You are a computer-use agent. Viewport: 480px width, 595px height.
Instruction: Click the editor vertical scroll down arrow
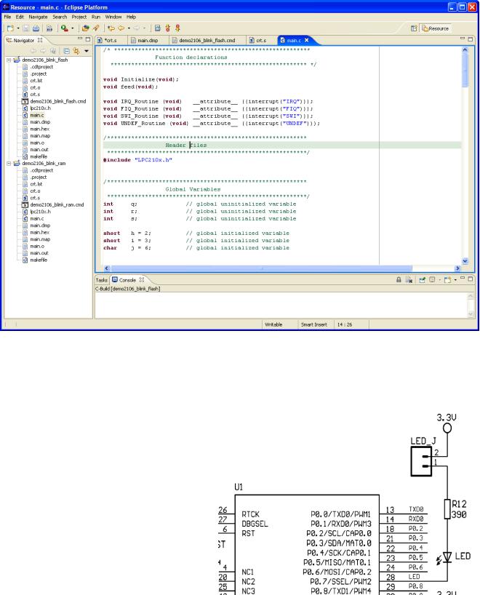point(465,261)
